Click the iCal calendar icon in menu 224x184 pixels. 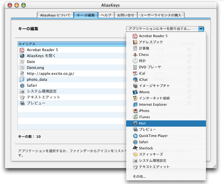[135, 73]
